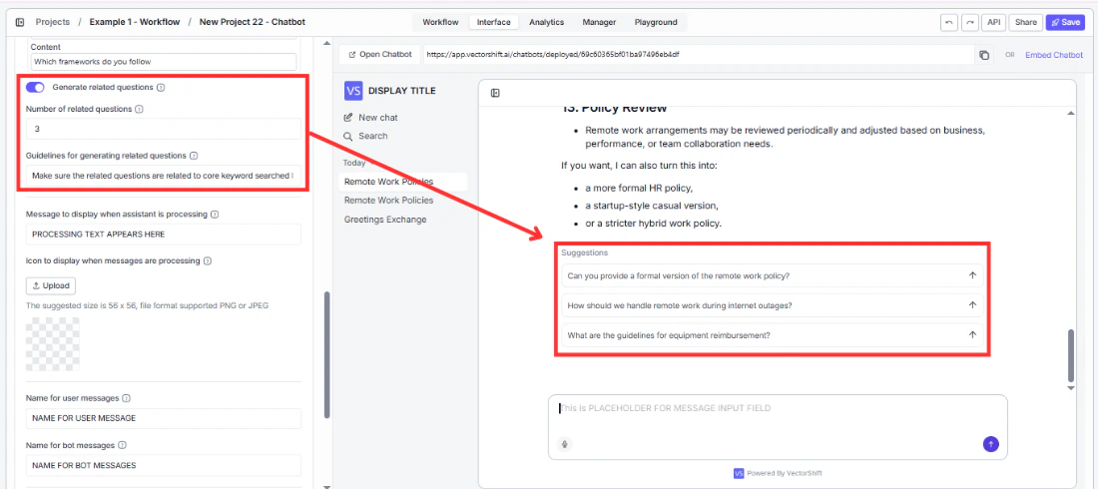Select the suggestion about a formal remote work policy
The image size is (1098, 489).
click(x=772, y=276)
